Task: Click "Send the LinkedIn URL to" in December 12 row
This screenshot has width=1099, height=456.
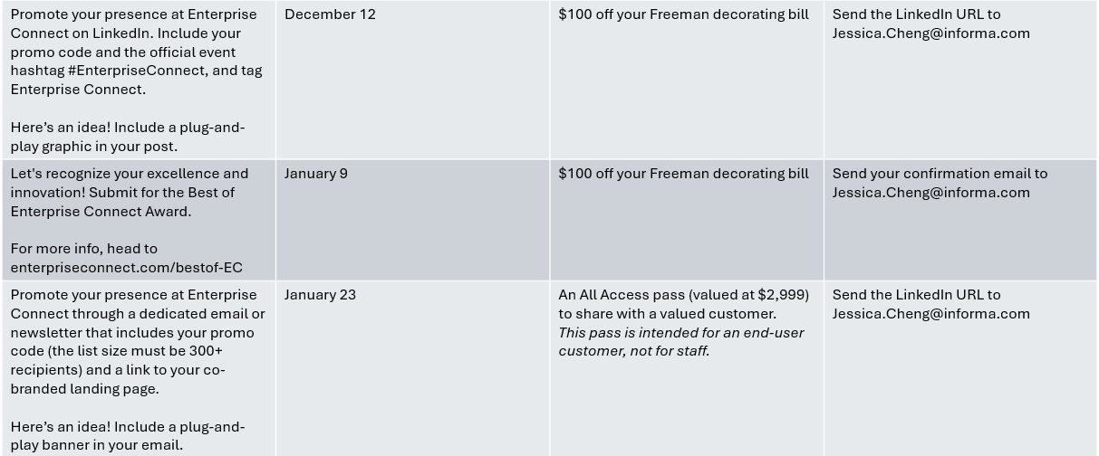Action: tap(916, 14)
